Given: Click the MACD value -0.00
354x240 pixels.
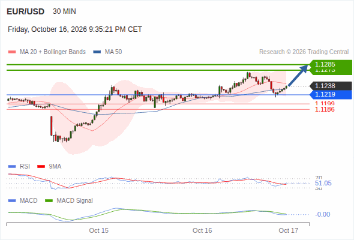Looking at the screenshot, I should coord(322,214).
